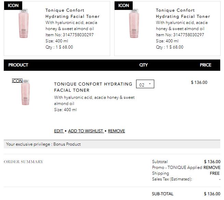
Task: Click the cart item's toner bottle thumbnail
Action: (x=26, y=93)
